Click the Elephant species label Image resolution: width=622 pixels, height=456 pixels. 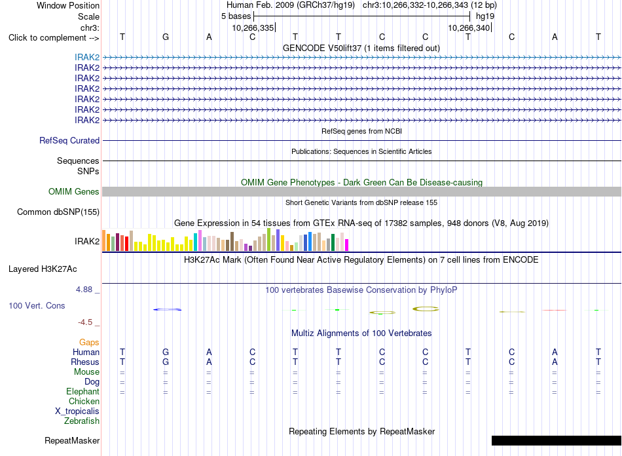coord(83,391)
